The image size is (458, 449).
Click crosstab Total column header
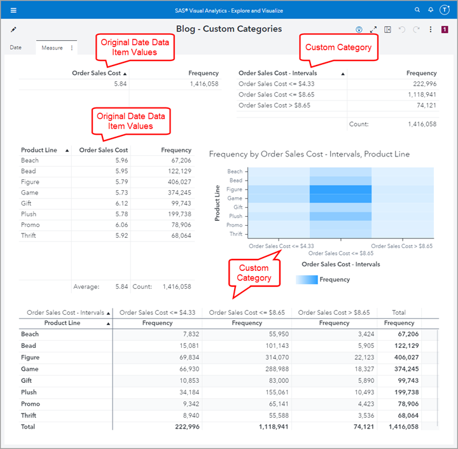pos(399,313)
